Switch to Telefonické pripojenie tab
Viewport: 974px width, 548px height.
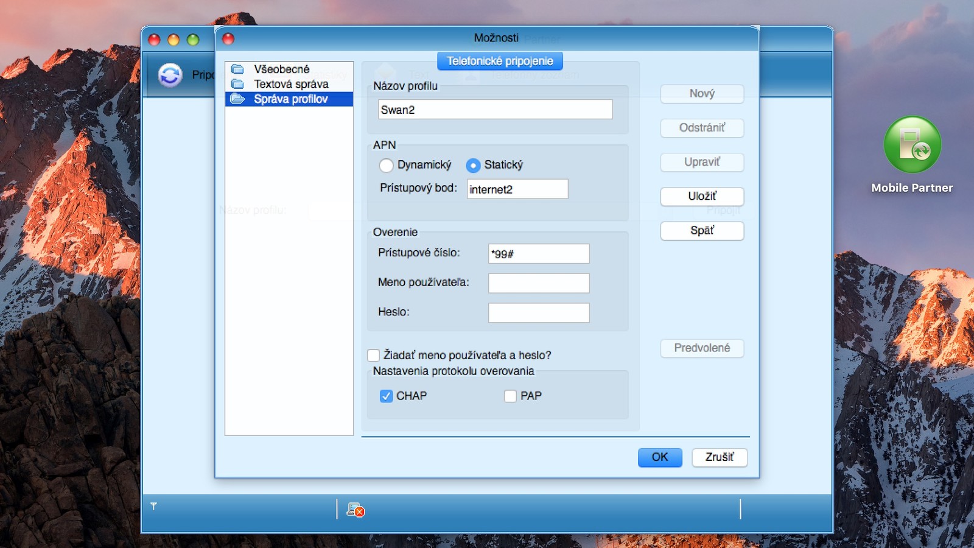500,61
